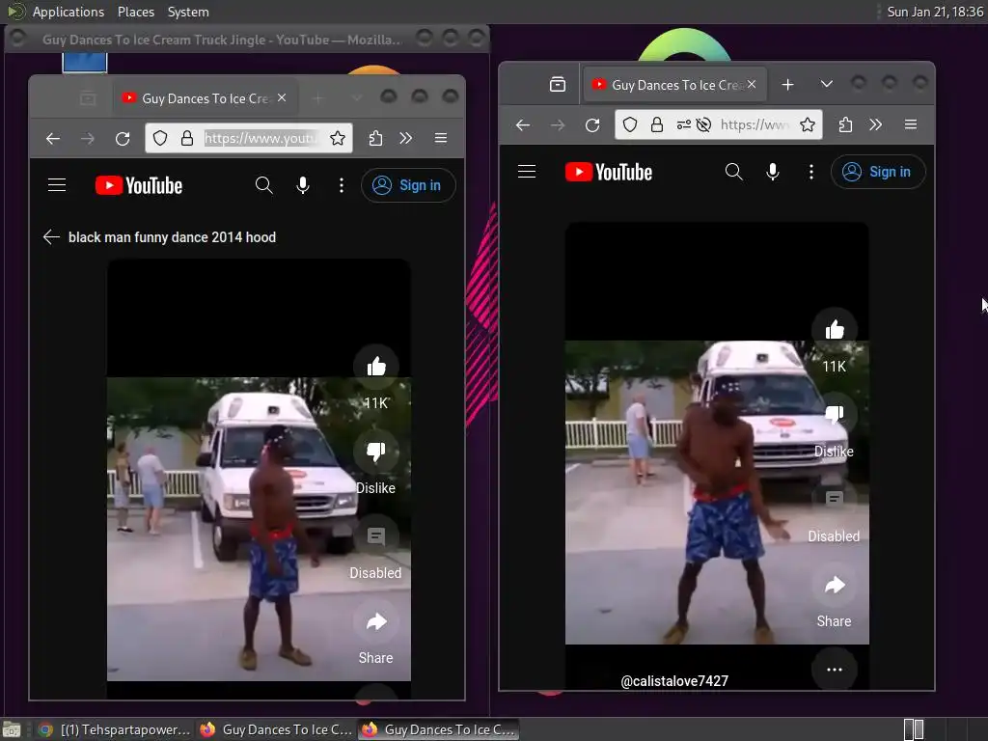Dislike the Short in left window

tap(376, 452)
